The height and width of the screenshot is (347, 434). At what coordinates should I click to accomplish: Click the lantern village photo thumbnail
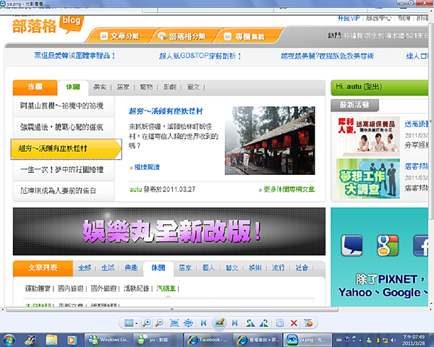(270, 140)
